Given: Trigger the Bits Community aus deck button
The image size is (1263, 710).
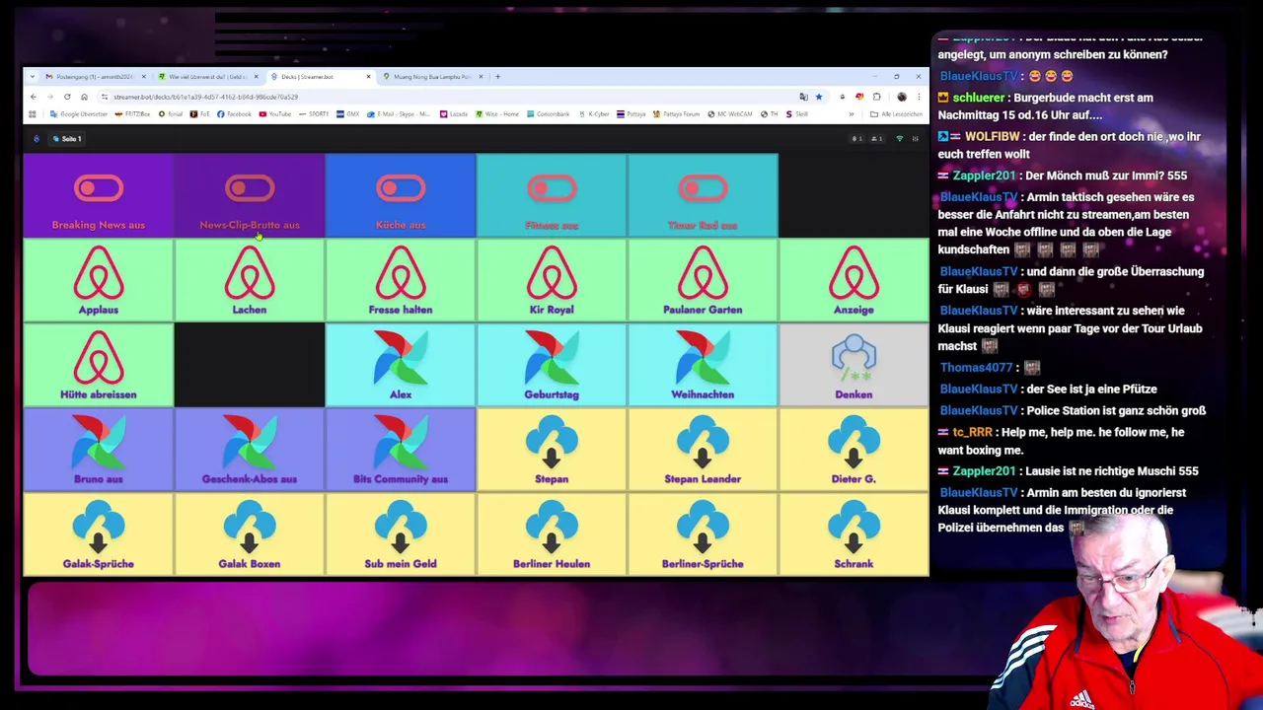Looking at the screenshot, I should [x=400, y=450].
